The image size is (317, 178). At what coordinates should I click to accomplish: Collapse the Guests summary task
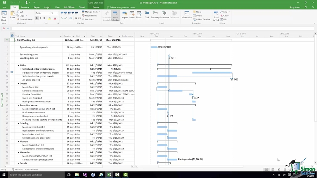[18, 84]
